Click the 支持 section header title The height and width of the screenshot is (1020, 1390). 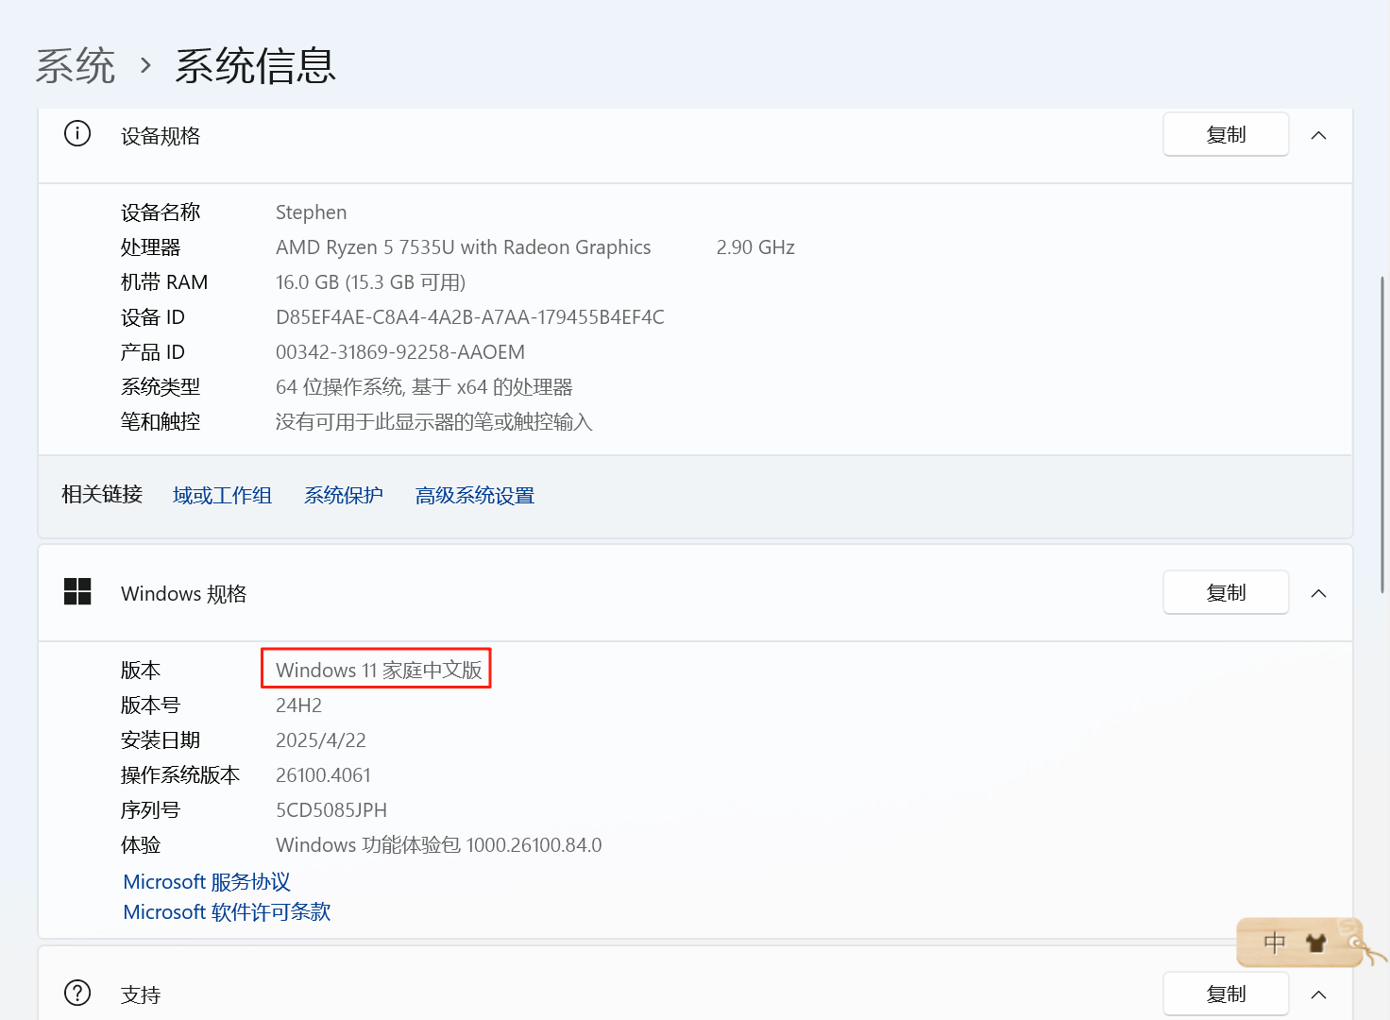click(141, 995)
